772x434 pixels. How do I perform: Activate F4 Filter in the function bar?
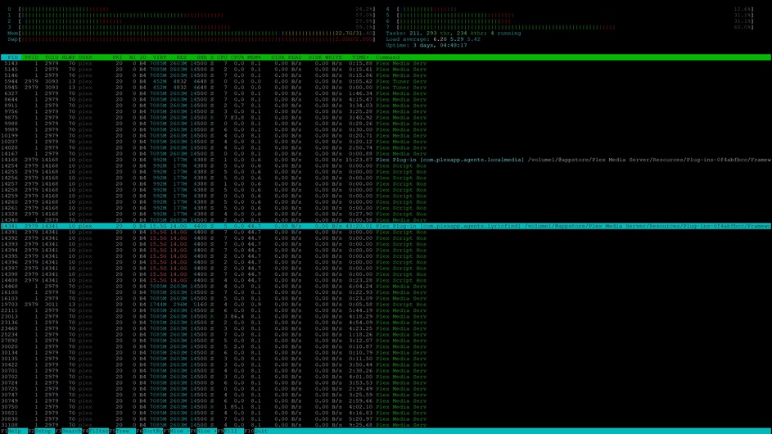point(96,431)
